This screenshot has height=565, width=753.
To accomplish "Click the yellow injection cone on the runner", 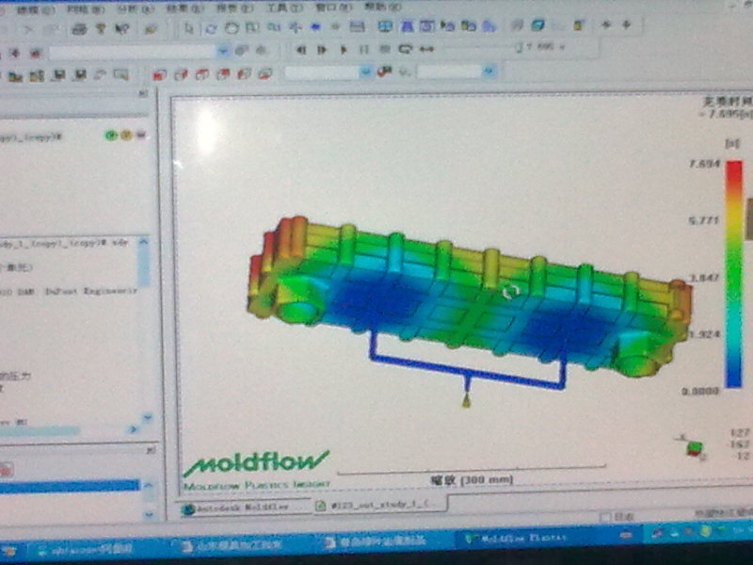I will 465,401.
